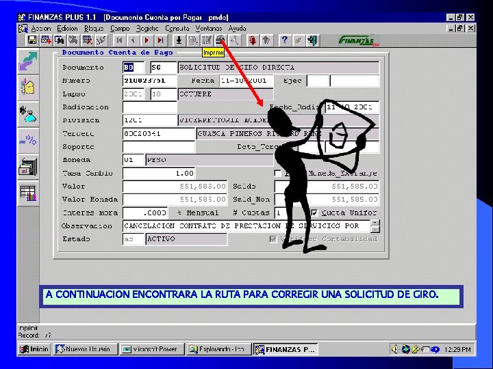Click the Moneda code field 01
The width and height of the screenshot is (493, 369).
point(134,160)
